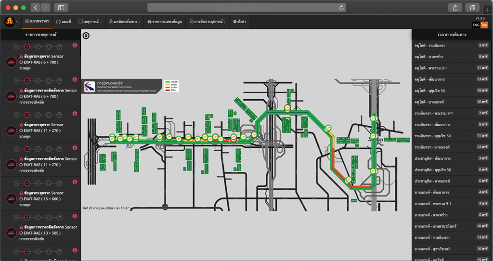Open the แผนที่ map tab

click(64, 22)
